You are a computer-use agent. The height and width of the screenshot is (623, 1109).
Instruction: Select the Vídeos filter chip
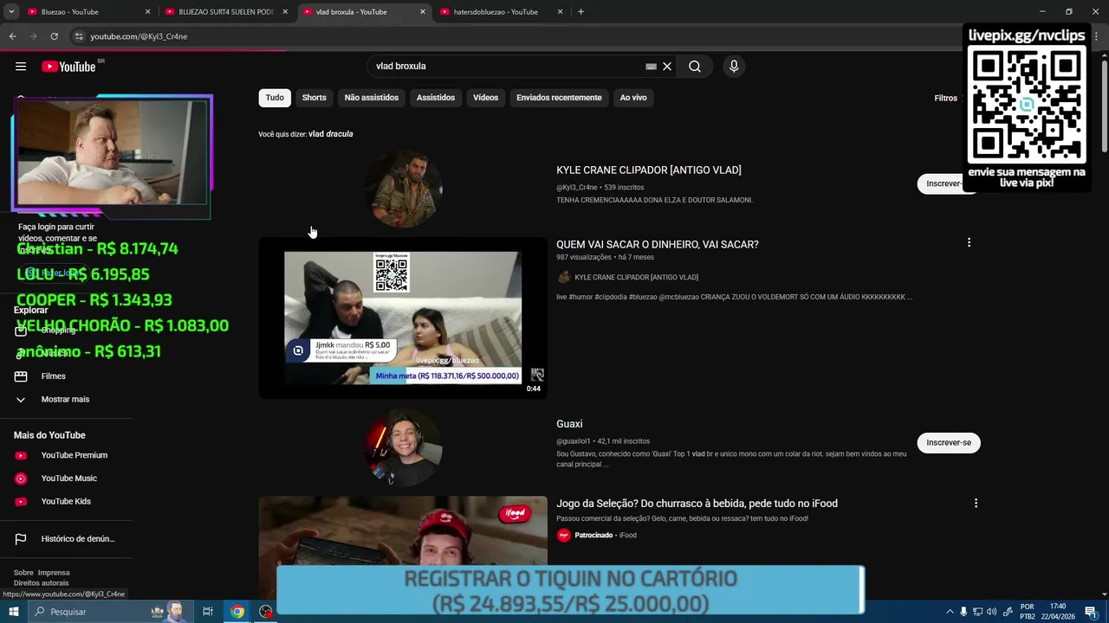pos(486,98)
